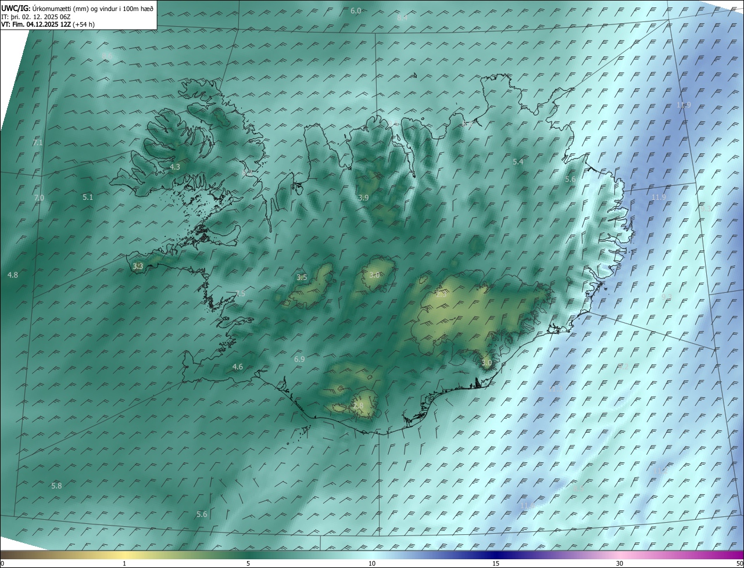Select the valid time line 'VT: Fim. 04.12.2025 12Z (+54 h)'
The width and height of the screenshot is (744, 568).
point(48,24)
